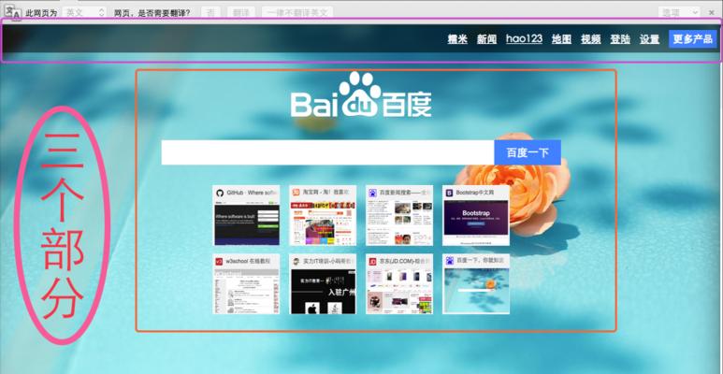Click the 登陆 login link

click(x=620, y=39)
